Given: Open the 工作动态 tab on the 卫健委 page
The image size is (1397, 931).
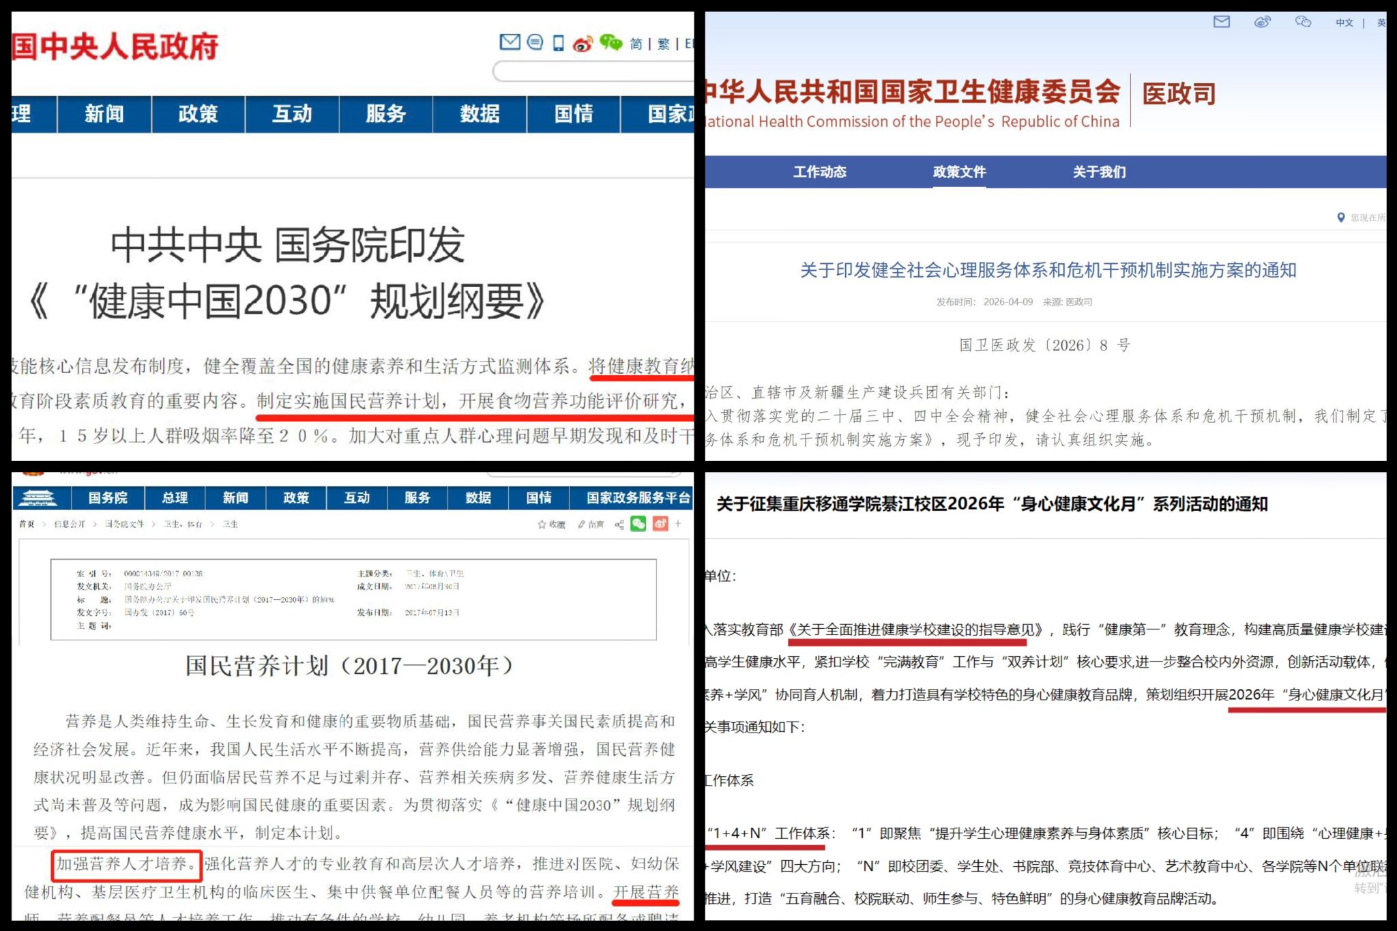Looking at the screenshot, I should tap(819, 172).
